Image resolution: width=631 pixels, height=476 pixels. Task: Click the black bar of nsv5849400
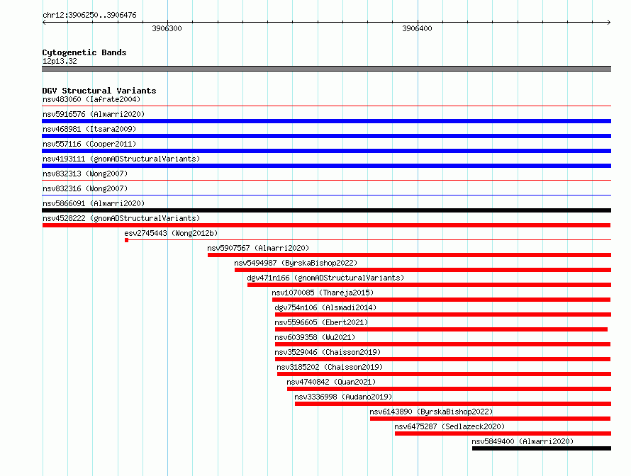click(x=542, y=448)
